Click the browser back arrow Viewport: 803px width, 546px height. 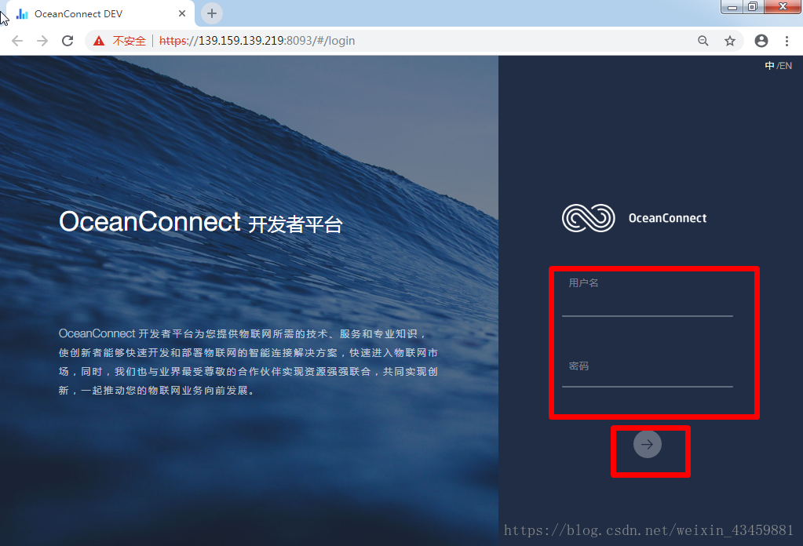(17, 41)
